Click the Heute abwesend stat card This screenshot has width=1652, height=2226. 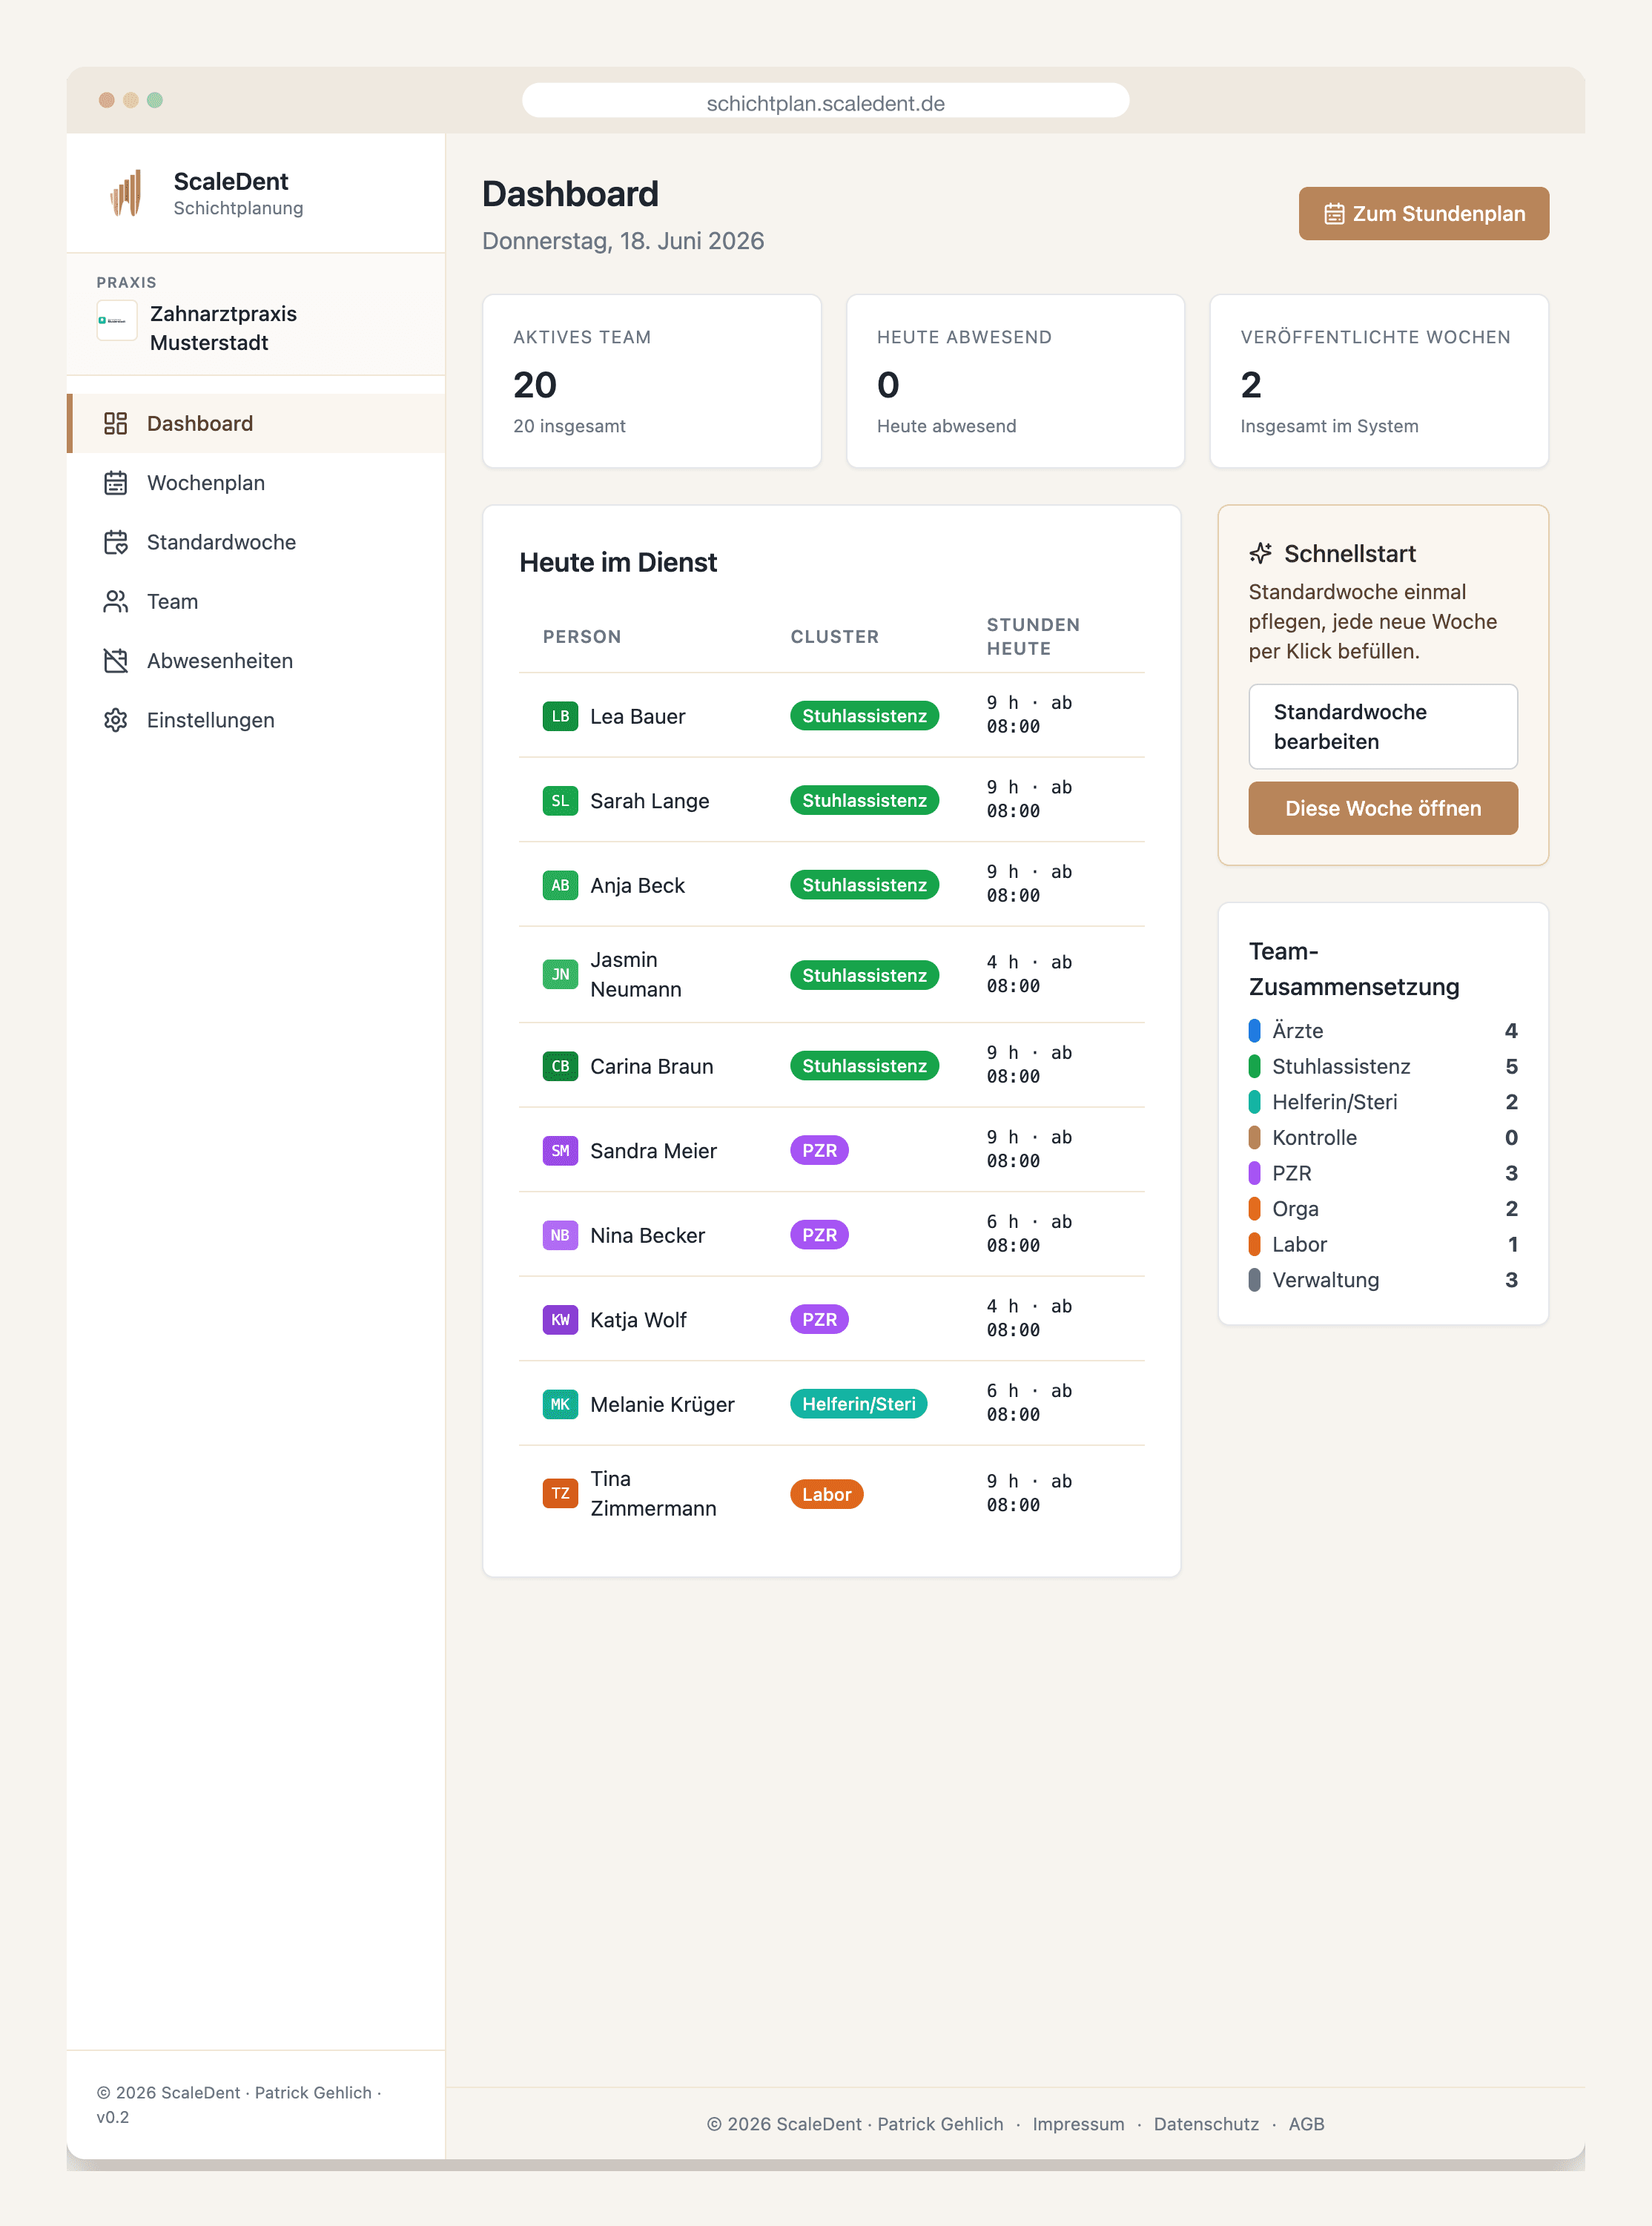pyautogui.click(x=1015, y=381)
